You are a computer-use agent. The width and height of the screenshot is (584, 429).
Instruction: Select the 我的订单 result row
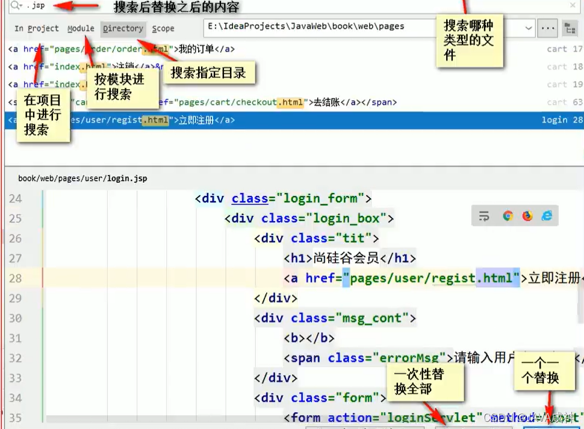(x=294, y=49)
